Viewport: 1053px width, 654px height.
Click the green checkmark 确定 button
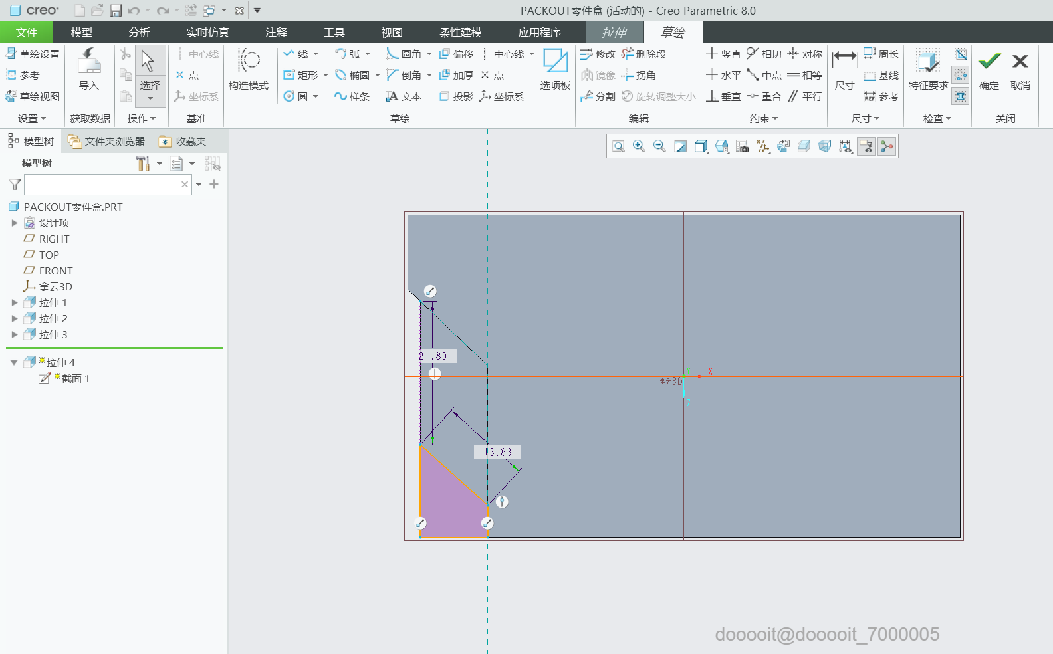989,70
